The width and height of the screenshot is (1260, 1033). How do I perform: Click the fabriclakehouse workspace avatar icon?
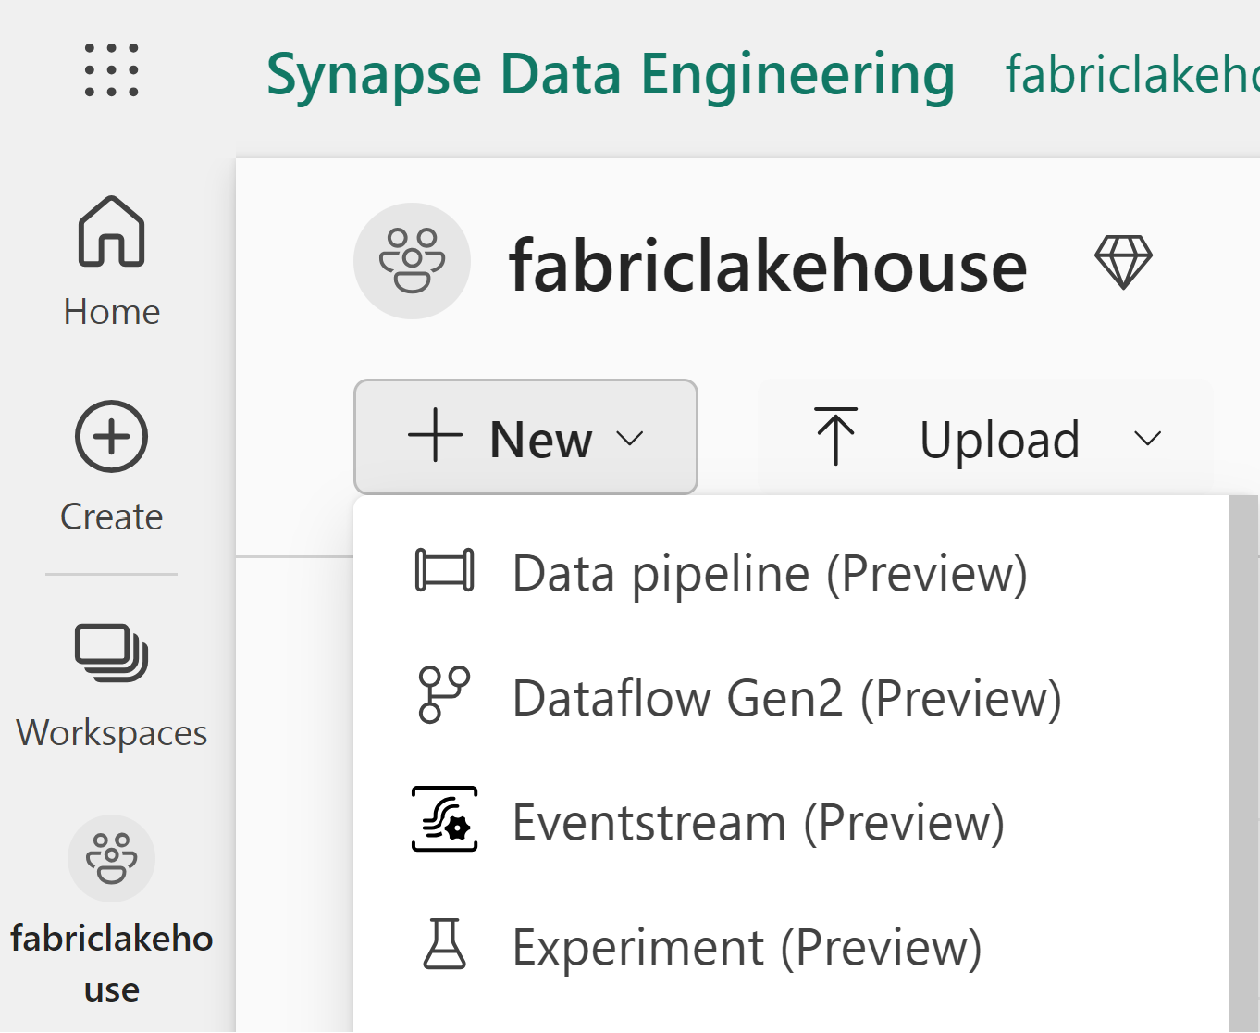pos(413,261)
